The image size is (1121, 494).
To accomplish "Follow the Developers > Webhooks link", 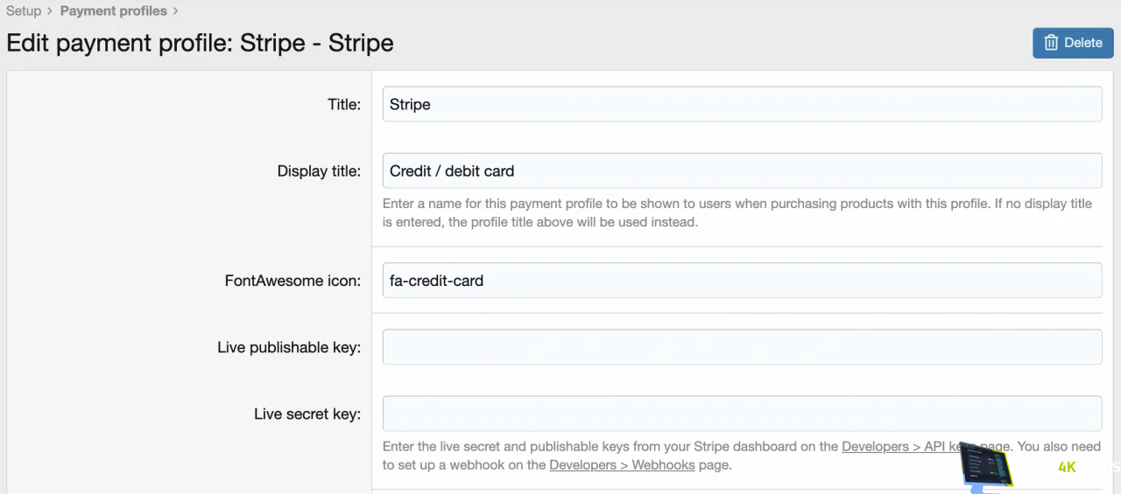I will [x=622, y=465].
